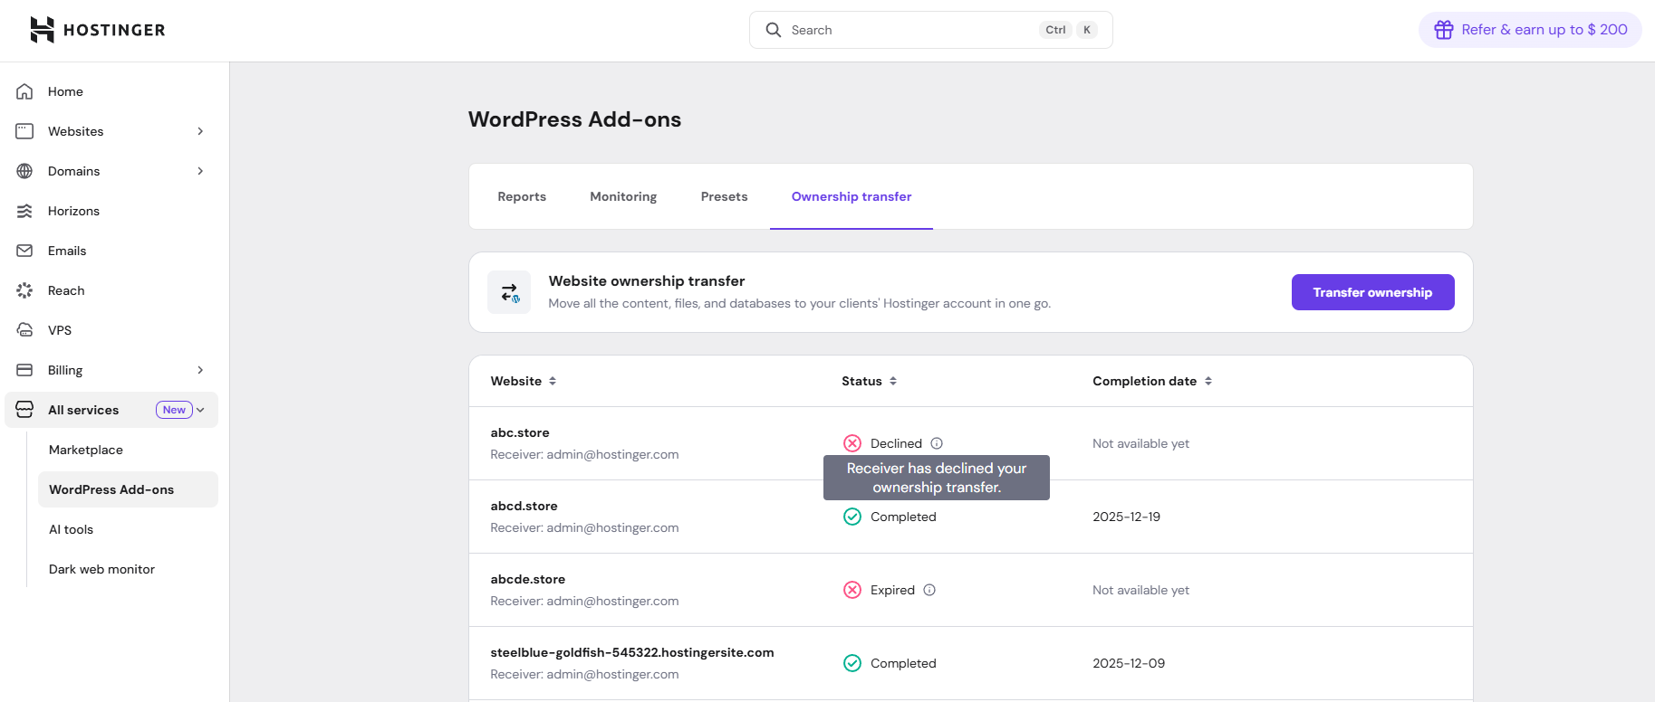Click the Home icon in sidebar
This screenshot has width=1655, height=702.
(24, 91)
